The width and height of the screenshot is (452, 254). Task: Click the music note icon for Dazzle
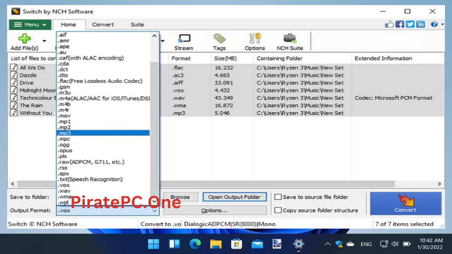point(14,75)
